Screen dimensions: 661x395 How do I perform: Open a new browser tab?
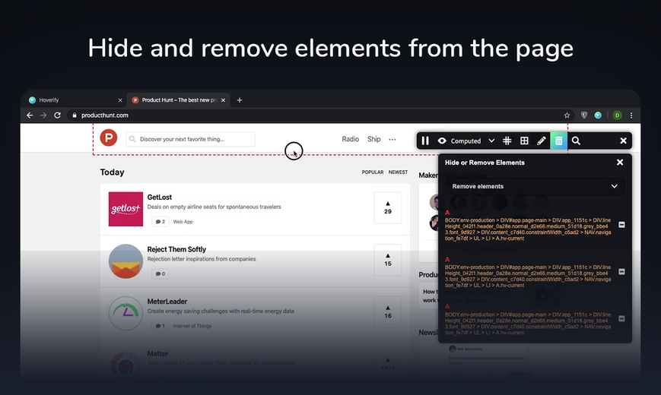240,100
